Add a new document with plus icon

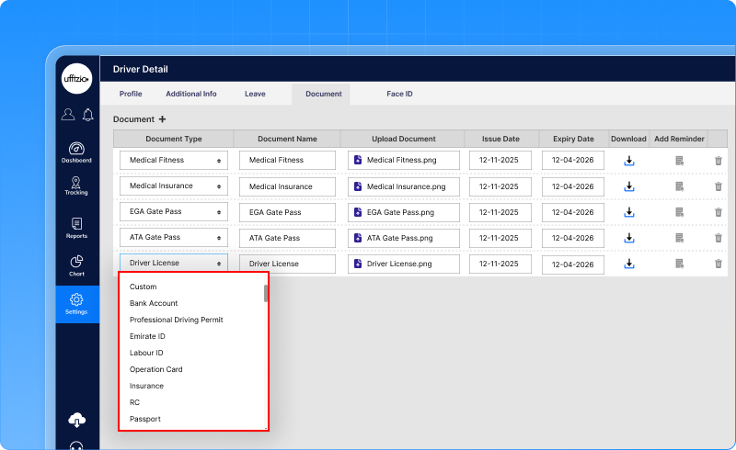pos(163,119)
